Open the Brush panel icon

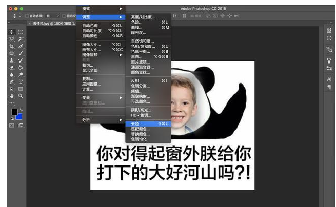[329, 60]
